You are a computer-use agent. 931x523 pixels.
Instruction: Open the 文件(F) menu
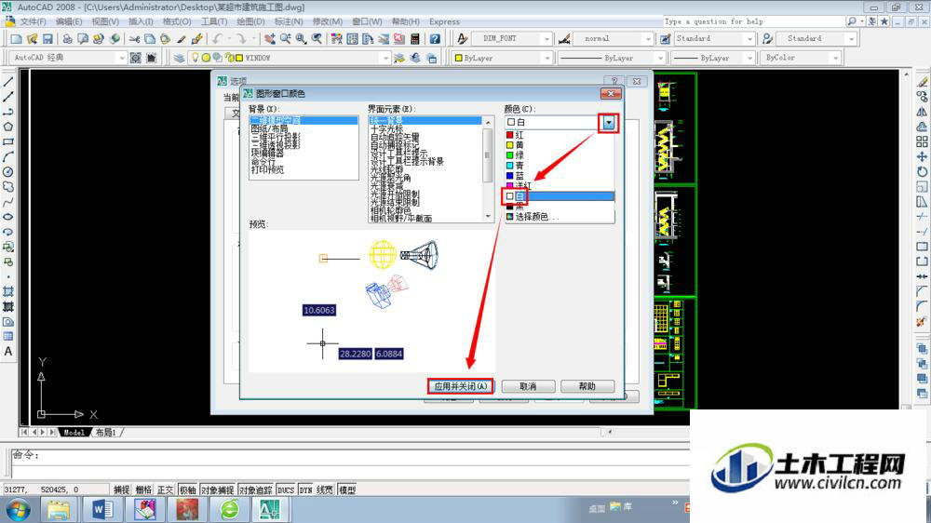pos(34,21)
